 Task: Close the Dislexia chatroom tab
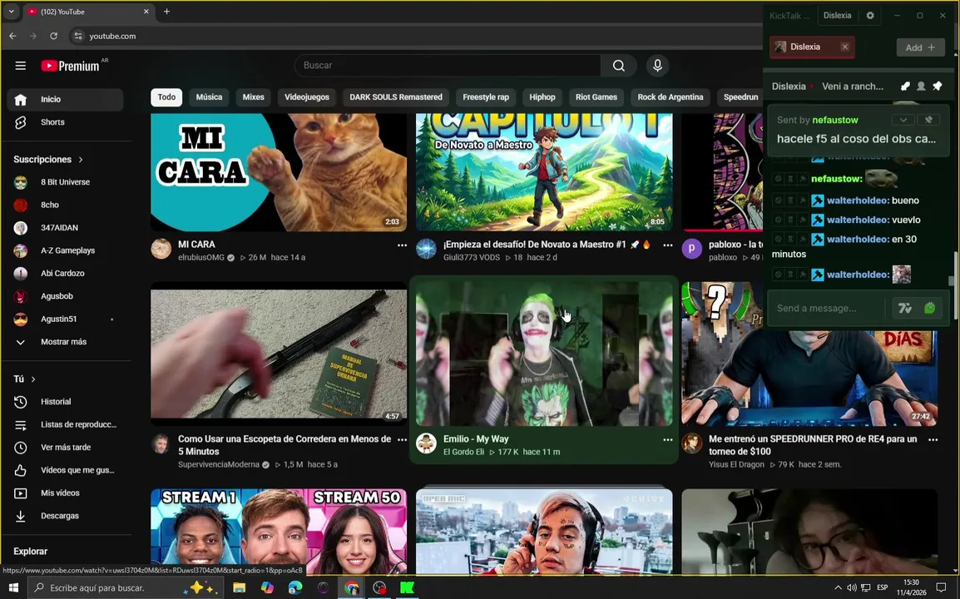coord(845,47)
